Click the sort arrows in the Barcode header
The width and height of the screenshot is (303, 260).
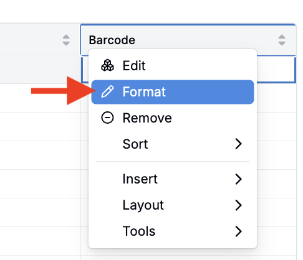282,40
